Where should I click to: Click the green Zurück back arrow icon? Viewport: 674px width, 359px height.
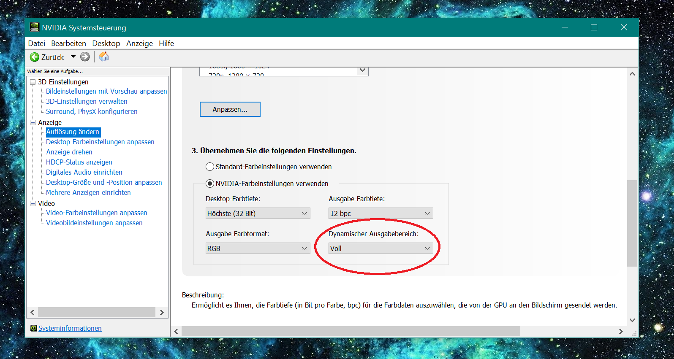pyautogui.click(x=35, y=57)
